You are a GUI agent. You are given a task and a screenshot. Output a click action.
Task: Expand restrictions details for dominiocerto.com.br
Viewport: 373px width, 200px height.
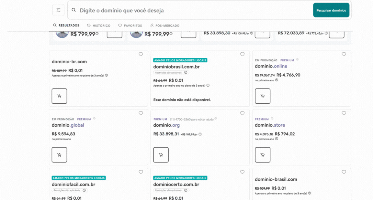tap(186, 190)
